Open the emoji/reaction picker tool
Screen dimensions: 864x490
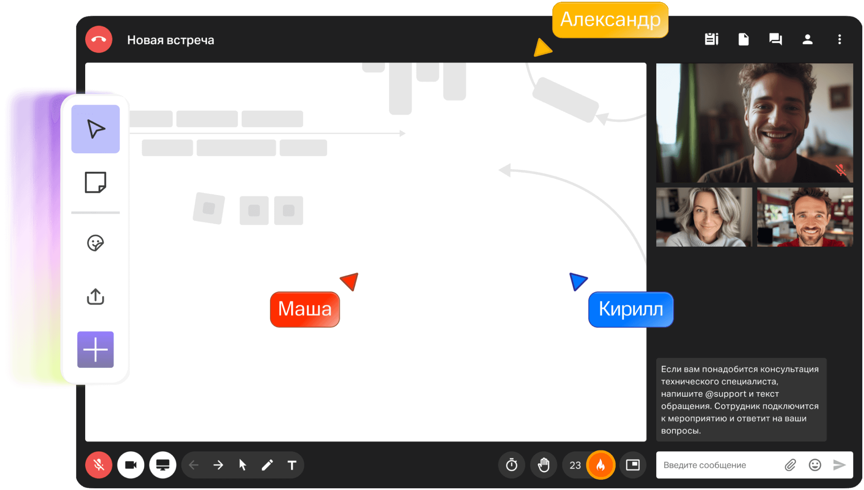[95, 243]
